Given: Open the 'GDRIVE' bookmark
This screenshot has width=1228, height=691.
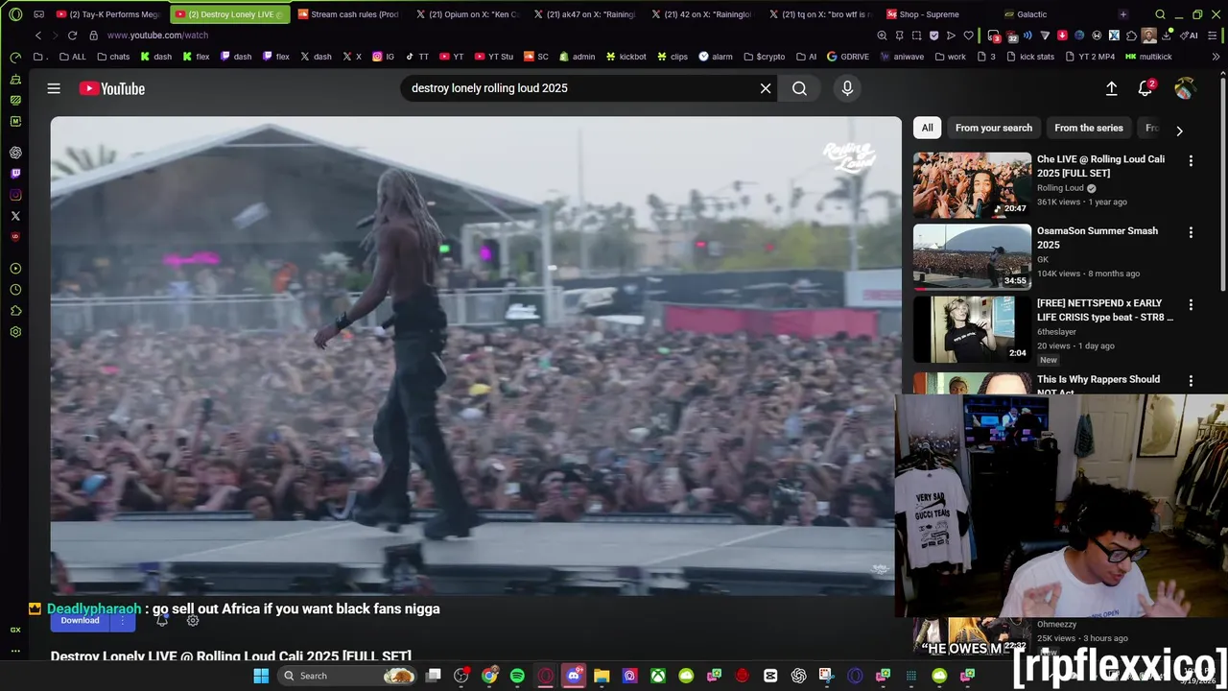Looking at the screenshot, I should pos(847,57).
